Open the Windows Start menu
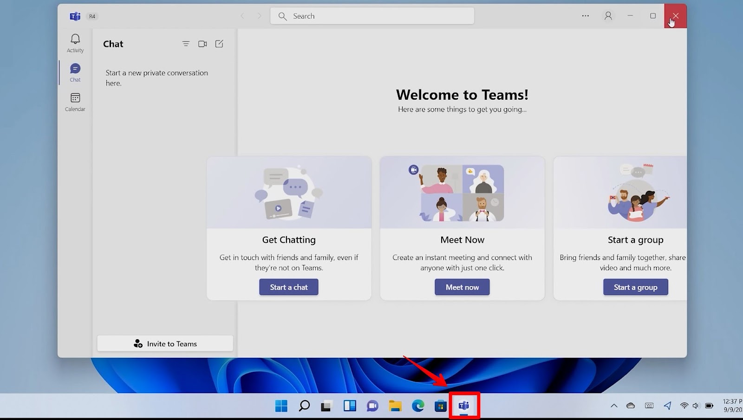Screen dimensions: 743x420 click(x=281, y=406)
